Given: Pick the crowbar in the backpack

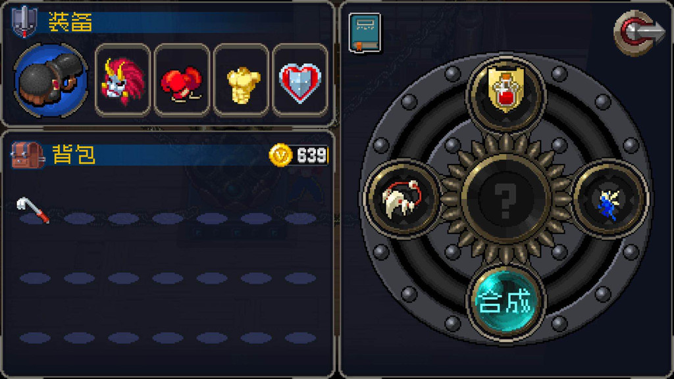Looking at the screenshot, I should pos(34,210).
